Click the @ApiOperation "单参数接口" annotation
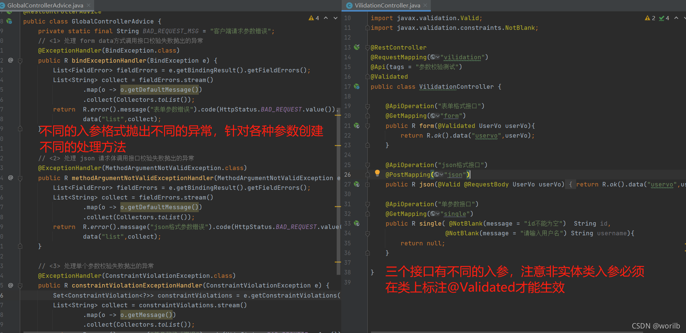 click(432, 204)
